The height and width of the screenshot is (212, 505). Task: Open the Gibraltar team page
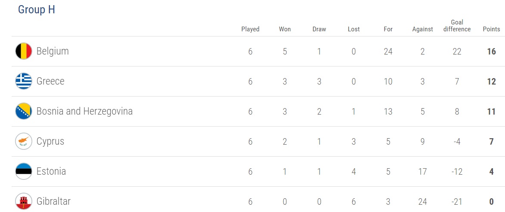click(x=53, y=201)
